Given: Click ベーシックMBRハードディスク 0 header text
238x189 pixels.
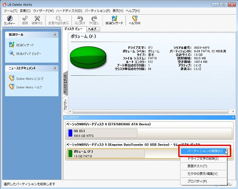Looking at the screenshot, I should click(108, 124).
